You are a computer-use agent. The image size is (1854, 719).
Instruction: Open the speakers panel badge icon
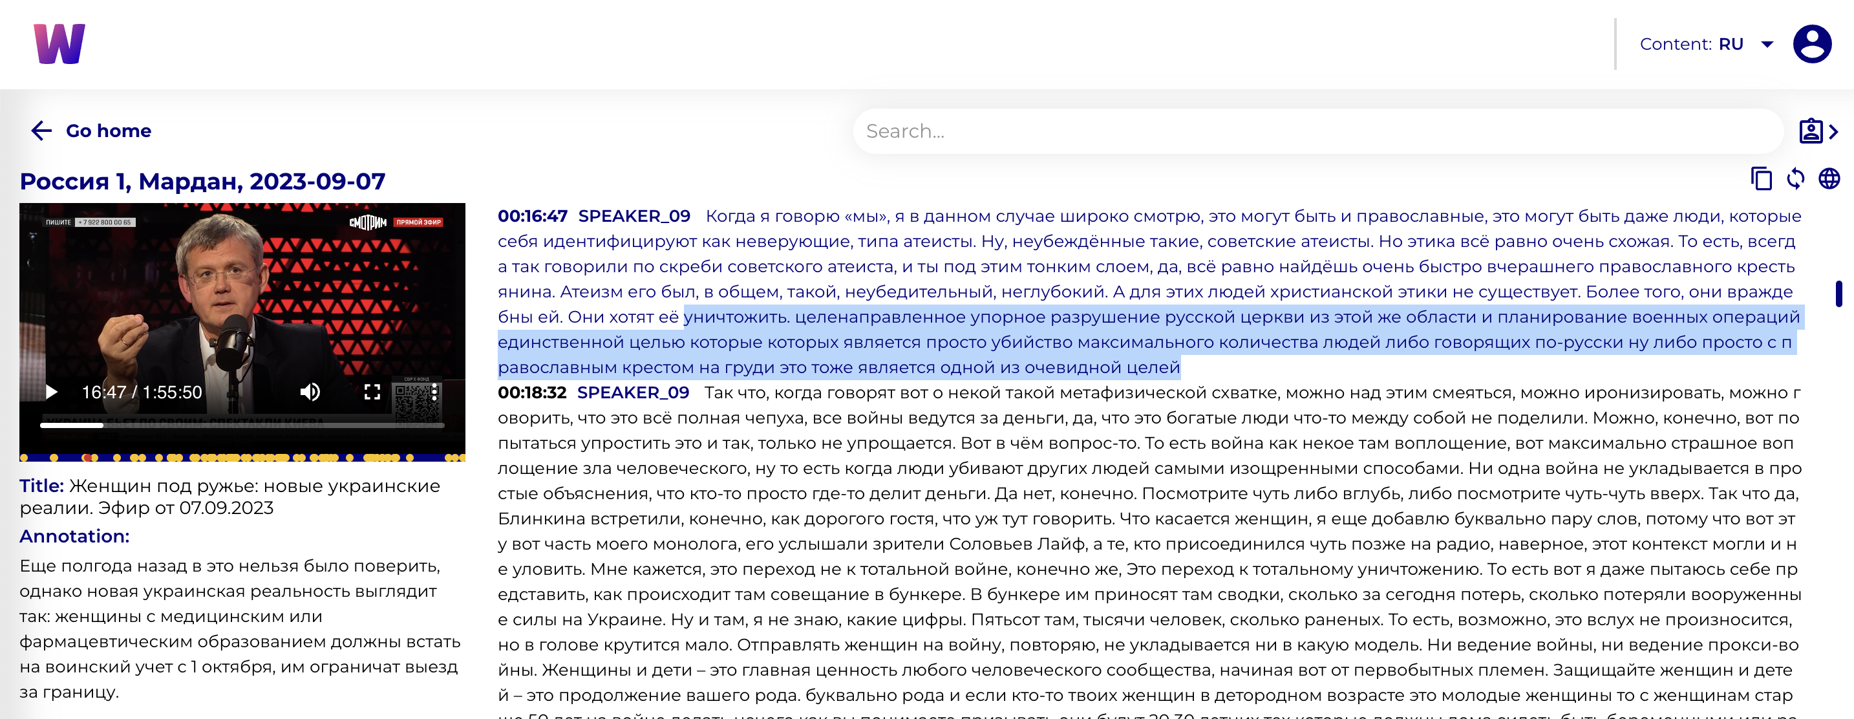coord(1810,131)
